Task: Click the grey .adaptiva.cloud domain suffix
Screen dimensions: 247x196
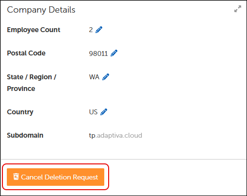Action: 119,136
